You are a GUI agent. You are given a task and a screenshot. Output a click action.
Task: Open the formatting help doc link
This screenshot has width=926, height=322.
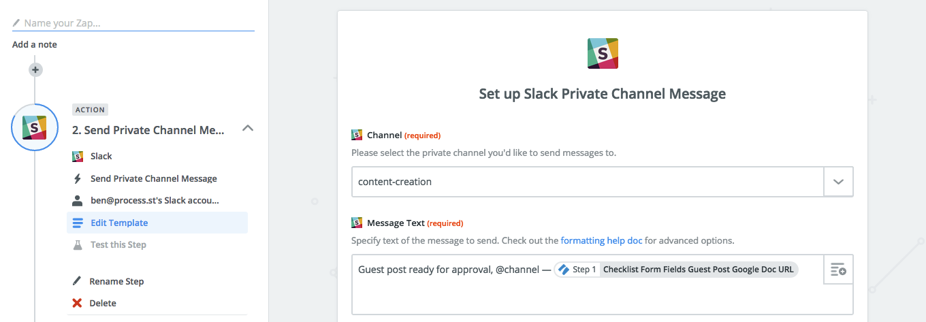tap(601, 240)
